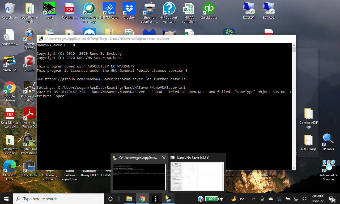Select the console window taskbar preview thumbnail
The height and width of the screenshot is (204, 340).
[139, 177]
